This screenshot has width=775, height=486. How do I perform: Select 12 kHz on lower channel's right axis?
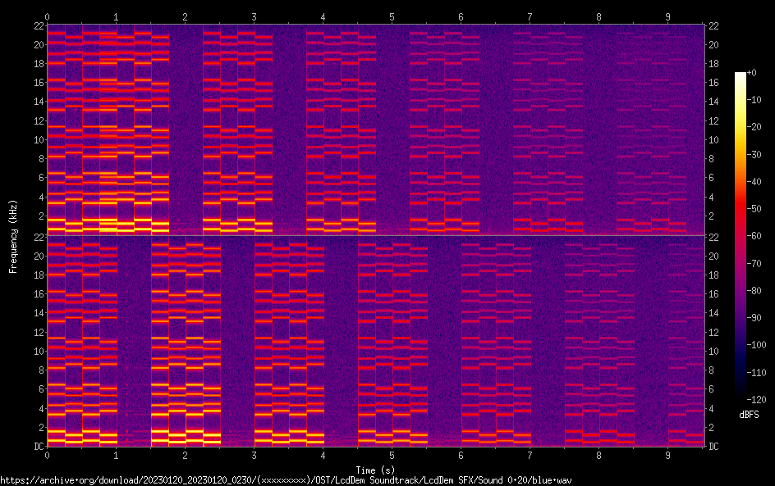click(714, 332)
